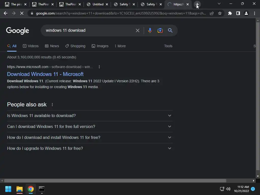Screen dimensions: 260x195
Task: Expand 'Can I download Windows 11 for free full version?'
Action: click(90, 127)
